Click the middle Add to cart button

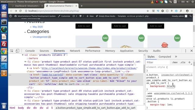(120, 26)
